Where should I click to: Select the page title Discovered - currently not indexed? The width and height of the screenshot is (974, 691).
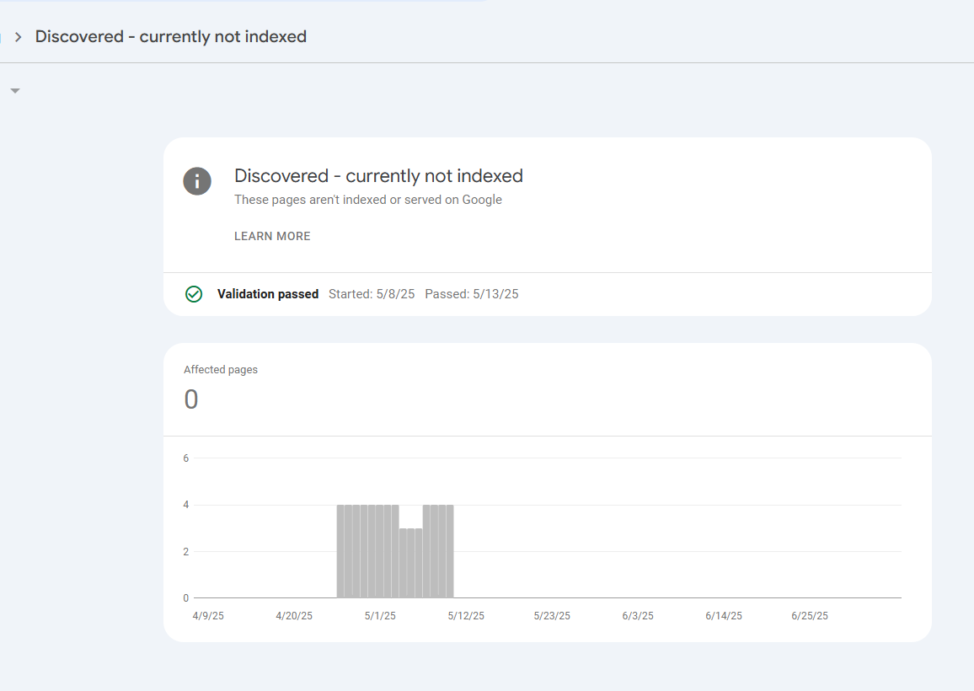pyautogui.click(x=378, y=175)
